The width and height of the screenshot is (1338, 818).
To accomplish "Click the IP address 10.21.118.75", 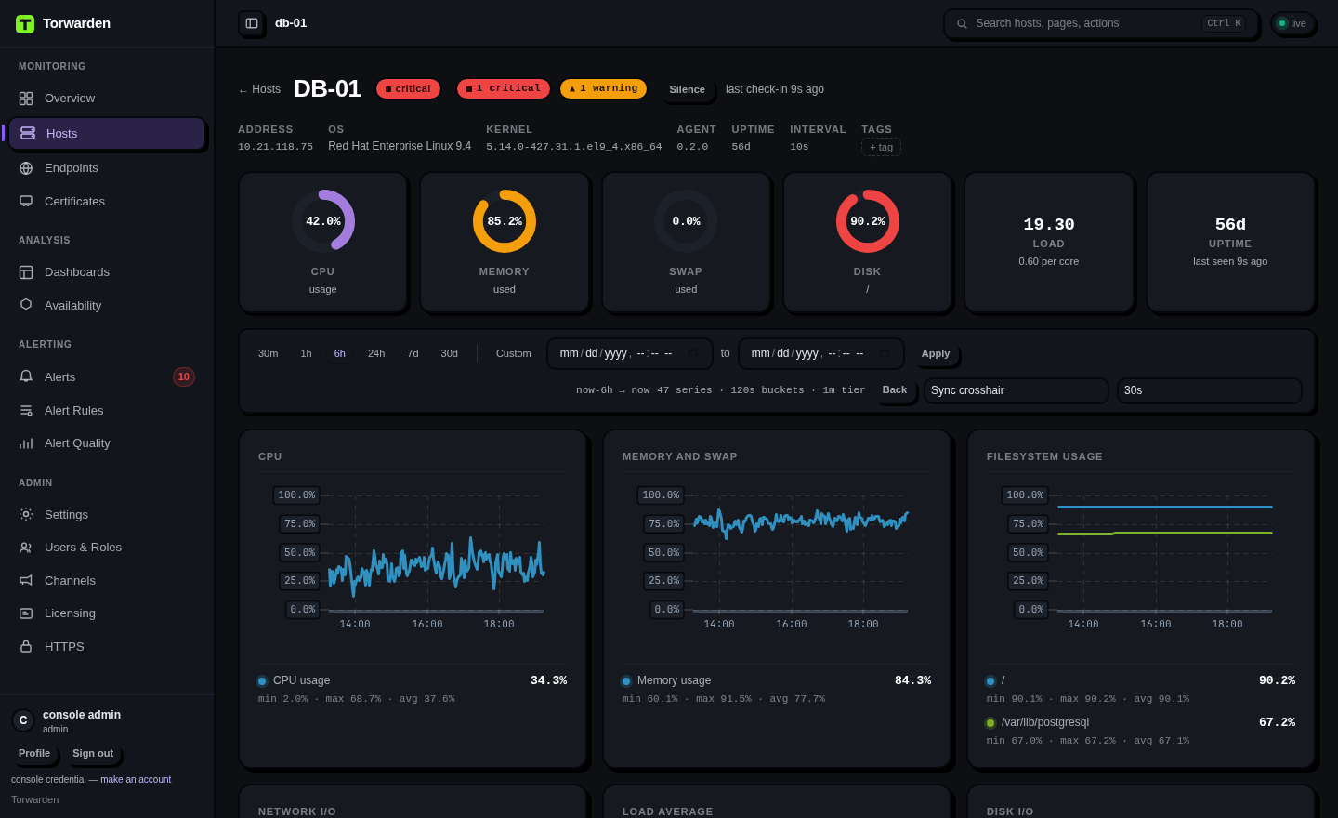I will pos(275,147).
